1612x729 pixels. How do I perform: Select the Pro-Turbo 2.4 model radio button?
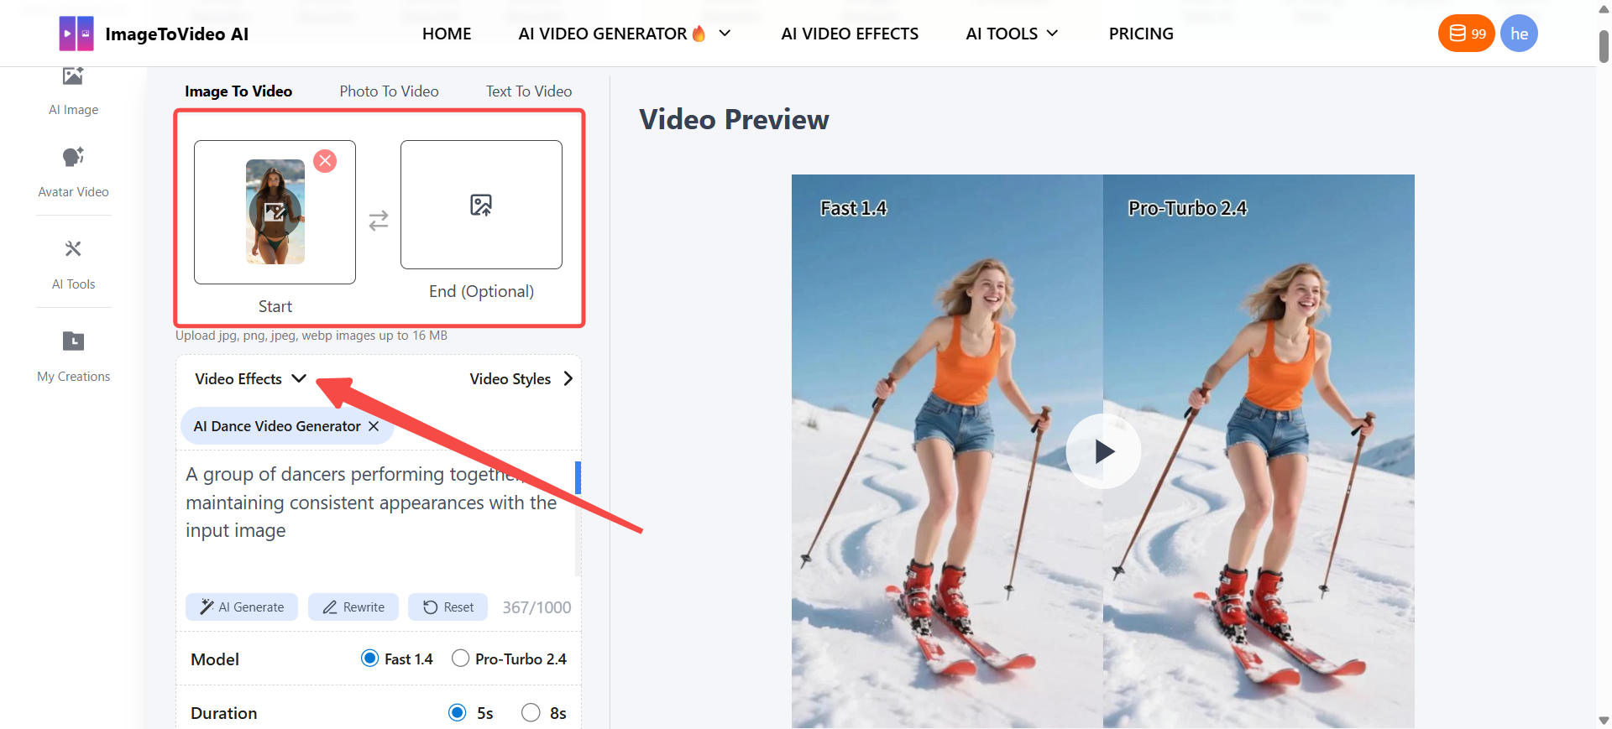coord(460,659)
